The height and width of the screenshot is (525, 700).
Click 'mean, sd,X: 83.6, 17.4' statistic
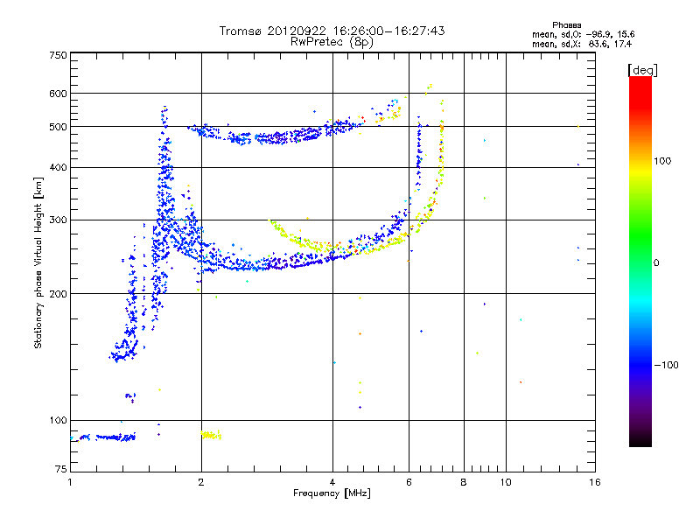[582, 44]
